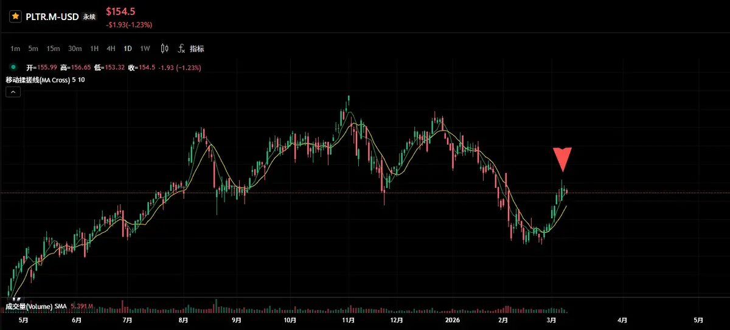
Task: Collapse the indicator legend with the chevron button
Action: point(13,92)
